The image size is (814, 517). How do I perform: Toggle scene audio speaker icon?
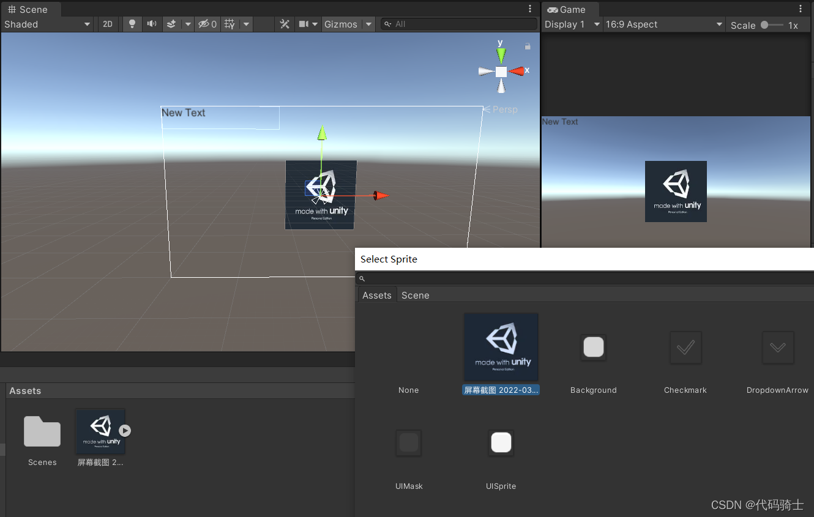click(x=152, y=24)
